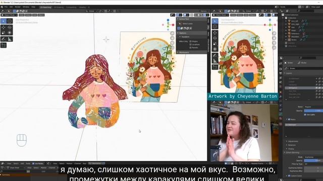
Task: Click the layer Opacity slider below Blend
Action: click(x=313, y=111)
